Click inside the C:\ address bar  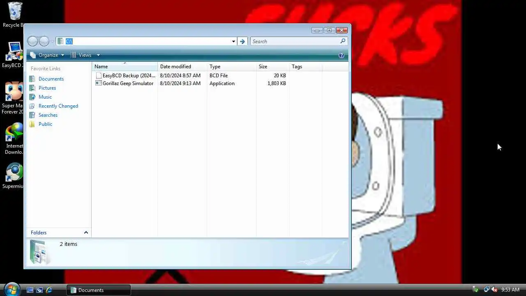point(147,41)
